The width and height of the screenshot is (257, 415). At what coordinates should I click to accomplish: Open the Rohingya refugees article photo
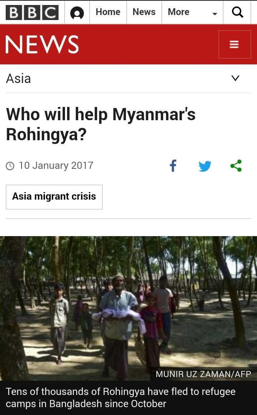pos(128,308)
